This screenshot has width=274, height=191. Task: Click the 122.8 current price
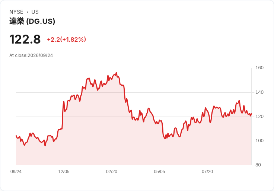[x=25, y=39]
